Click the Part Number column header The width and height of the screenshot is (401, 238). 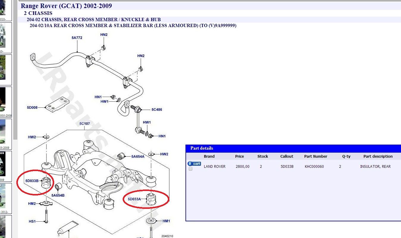pyautogui.click(x=316, y=156)
